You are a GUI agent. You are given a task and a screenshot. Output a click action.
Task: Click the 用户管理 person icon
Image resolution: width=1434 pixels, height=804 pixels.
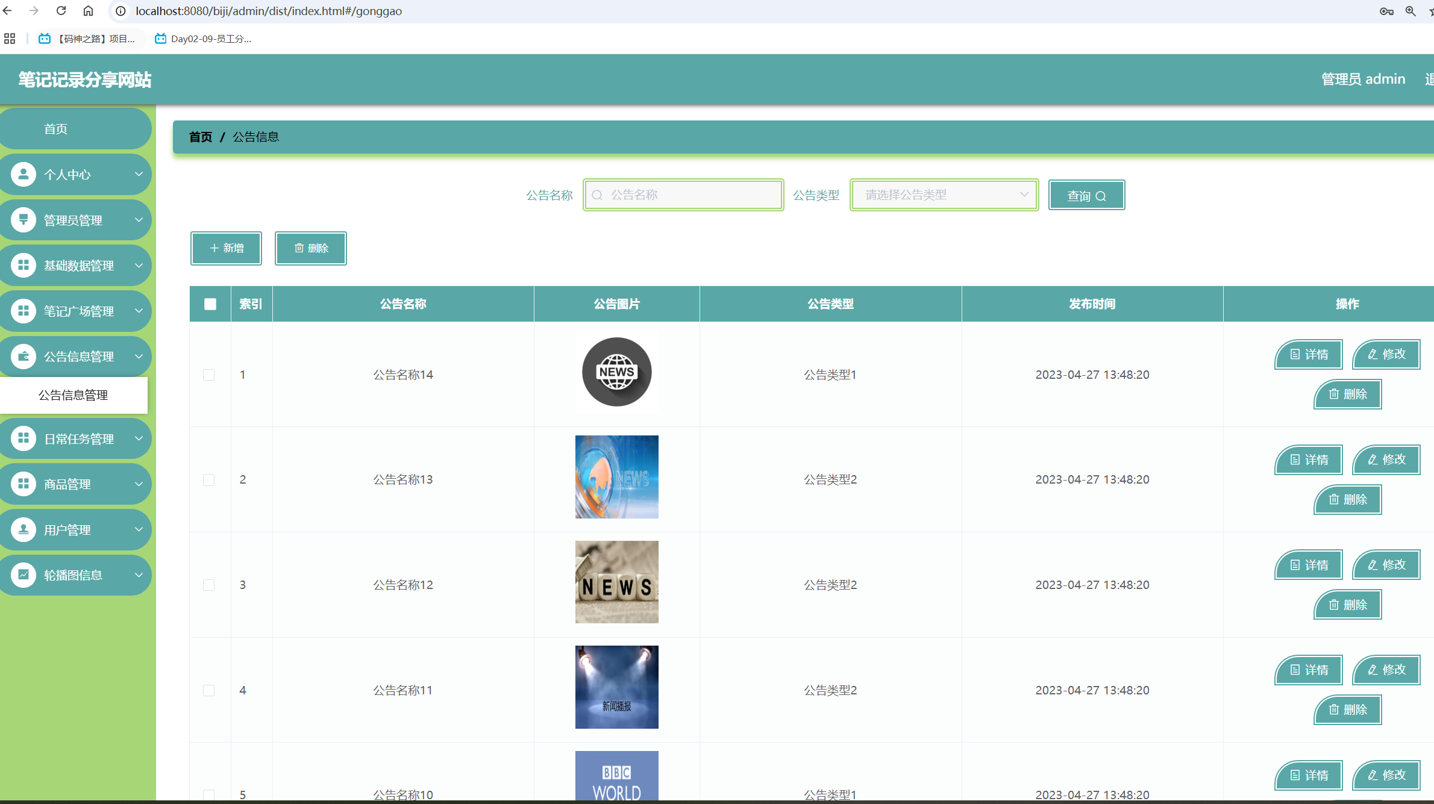pos(23,529)
